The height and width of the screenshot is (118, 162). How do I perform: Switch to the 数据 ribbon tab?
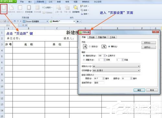click(59, 2)
